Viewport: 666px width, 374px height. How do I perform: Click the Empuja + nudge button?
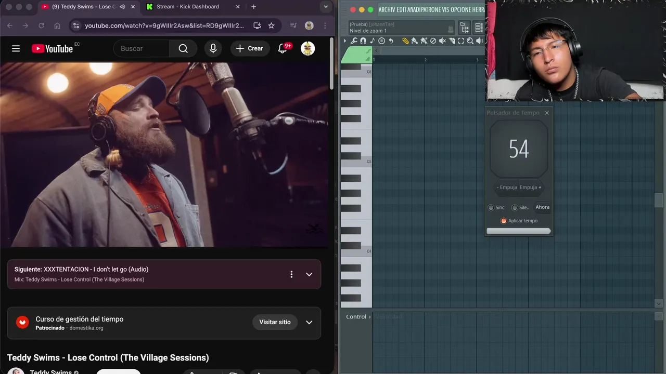point(531,188)
